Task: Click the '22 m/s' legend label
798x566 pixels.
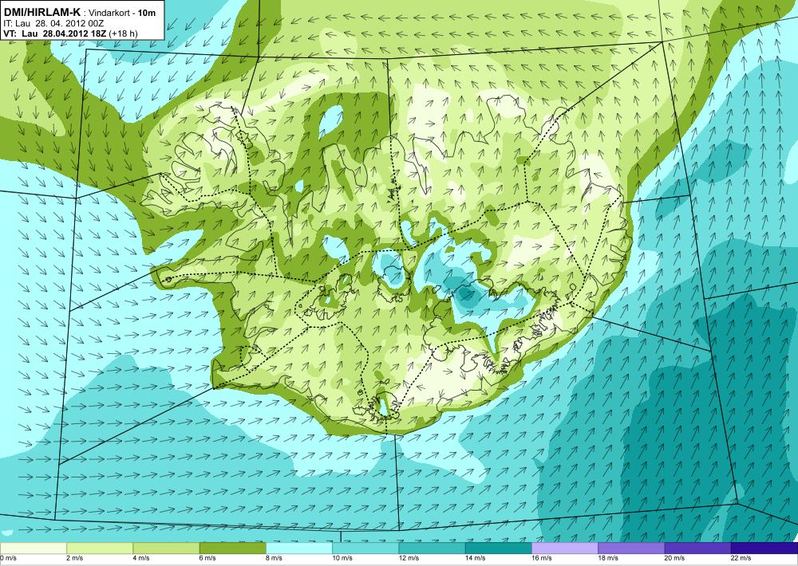Action: [741, 558]
